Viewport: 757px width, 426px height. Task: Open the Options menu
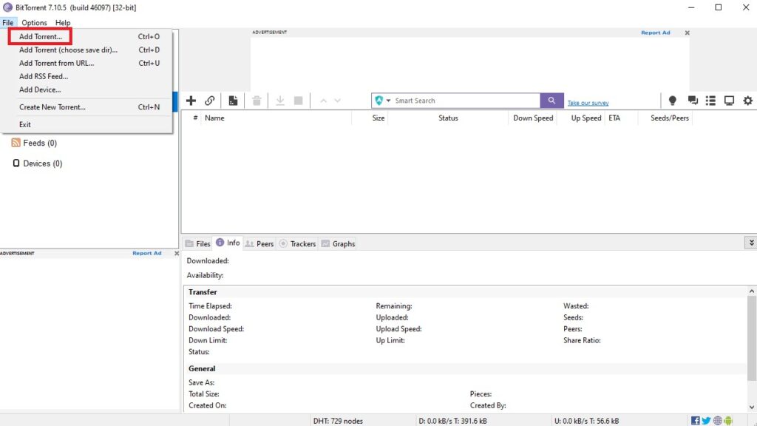[34, 23]
